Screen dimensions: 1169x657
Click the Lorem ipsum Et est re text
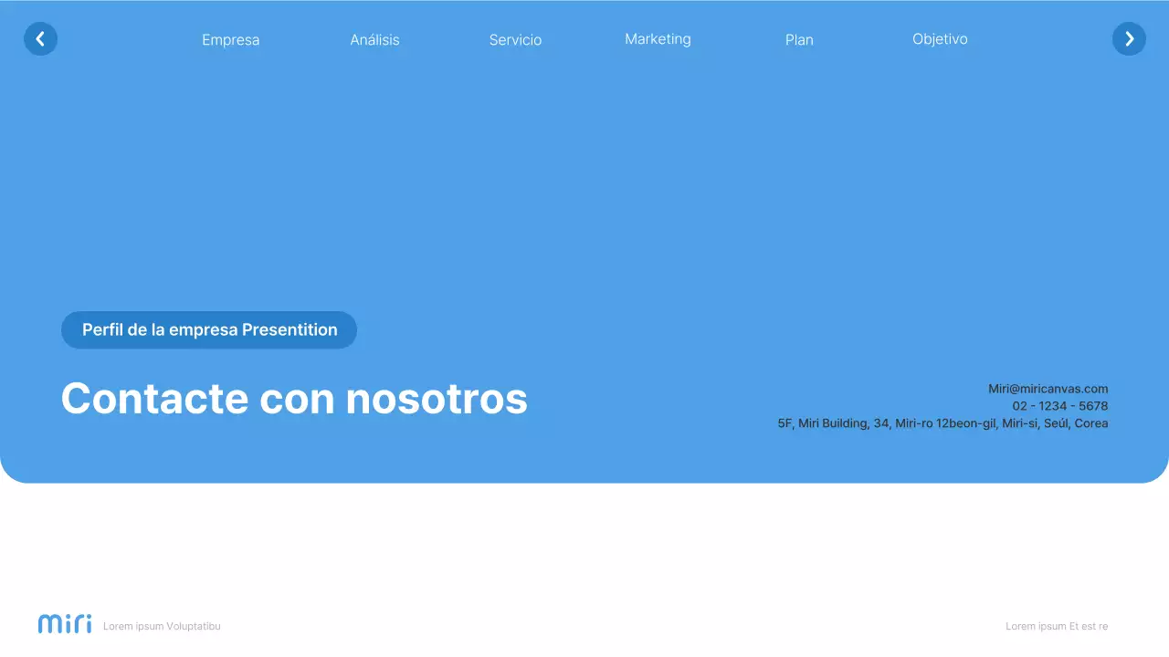[1056, 626]
